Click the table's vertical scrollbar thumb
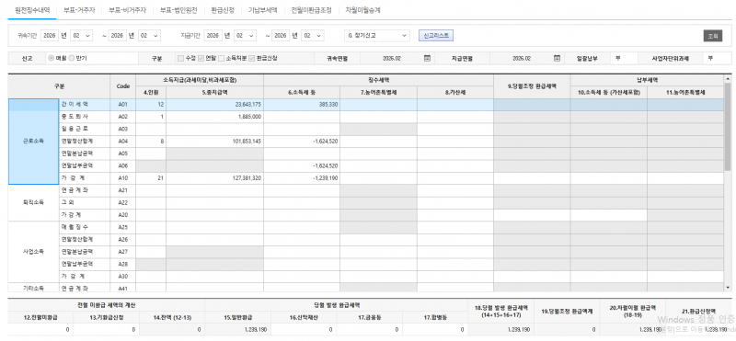This screenshot has height=341, width=736. click(x=728, y=127)
